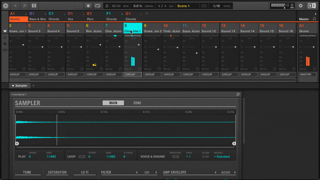Image resolution: width=320 pixels, height=180 pixels.
Task: Mute the selected channel 8
Action: point(128,69)
